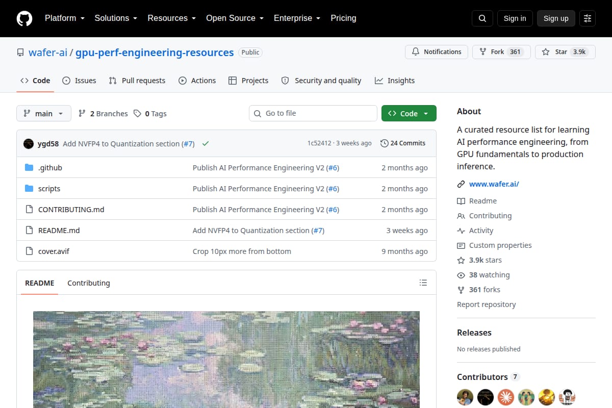Open Readme link in About sidebar
This screenshot has height=408, width=612.
477,201
